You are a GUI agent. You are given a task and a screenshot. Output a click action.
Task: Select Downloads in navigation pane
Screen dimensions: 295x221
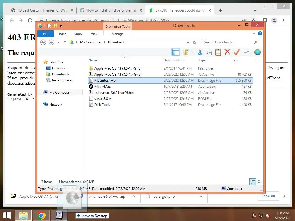(60, 74)
